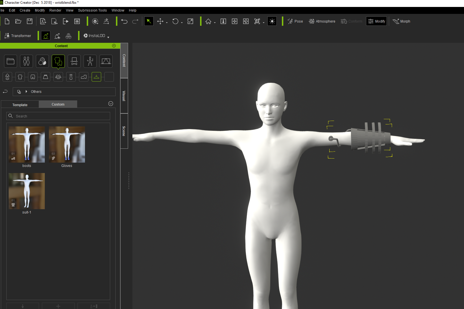Filter by shirt subcategory
The width and height of the screenshot is (464, 309).
pyautogui.click(x=20, y=77)
